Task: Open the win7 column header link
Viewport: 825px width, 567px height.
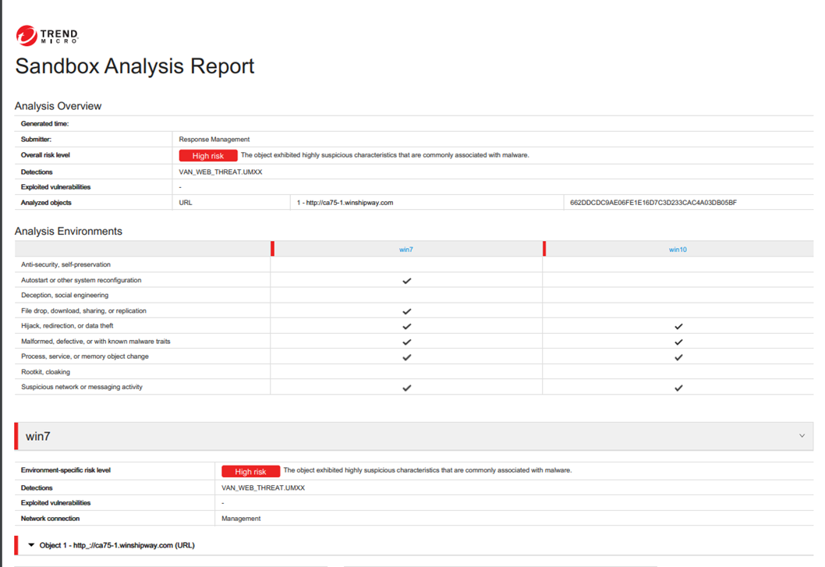Action: [x=406, y=250]
